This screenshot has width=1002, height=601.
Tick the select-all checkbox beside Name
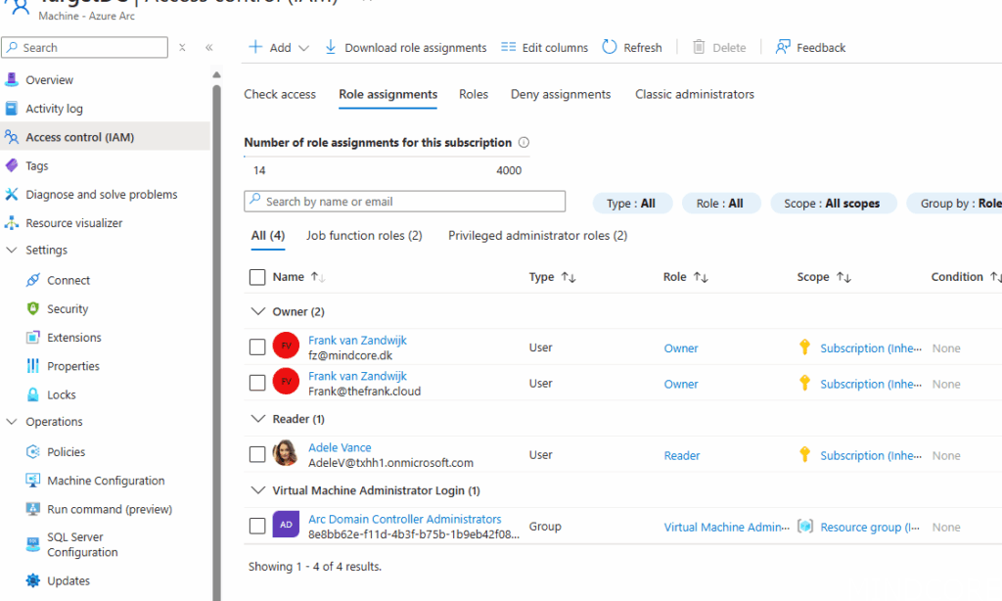(x=257, y=277)
